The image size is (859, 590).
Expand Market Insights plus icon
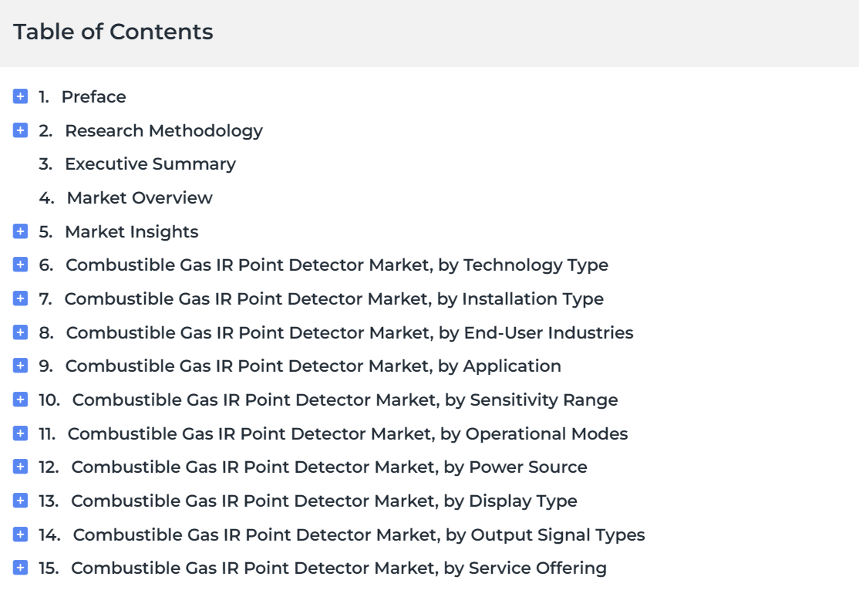[20, 231]
